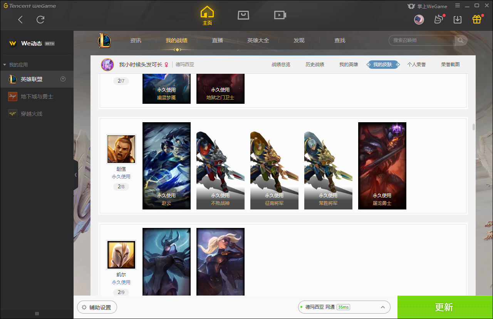
Task: Go back with the left arrow icon
Action: [x=20, y=20]
